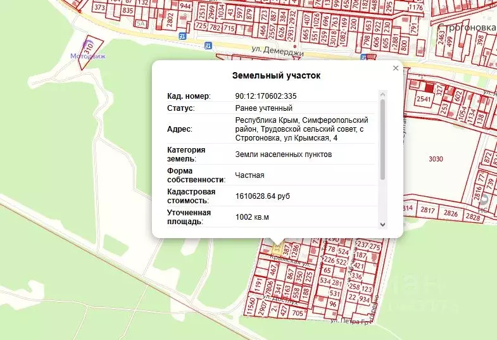The width and height of the screenshot is (497, 340).
Task: Select parcel 1191 on the map
Action: [259, 285]
